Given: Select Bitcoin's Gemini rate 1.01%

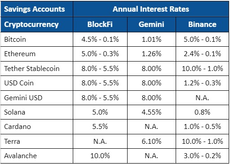Looking at the screenshot, I should pyautogui.click(x=151, y=40).
